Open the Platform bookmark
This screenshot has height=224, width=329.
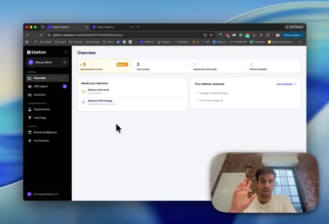tap(147, 42)
